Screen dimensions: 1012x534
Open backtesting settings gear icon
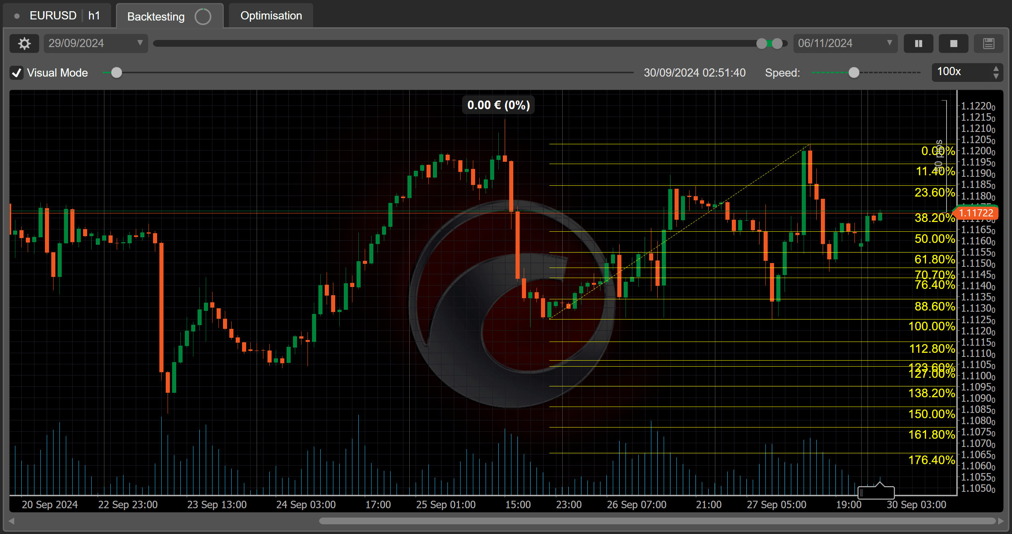click(x=24, y=43)
